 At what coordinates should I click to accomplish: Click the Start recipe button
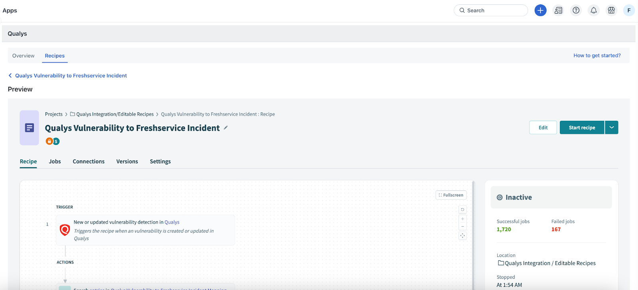point(582,127)
